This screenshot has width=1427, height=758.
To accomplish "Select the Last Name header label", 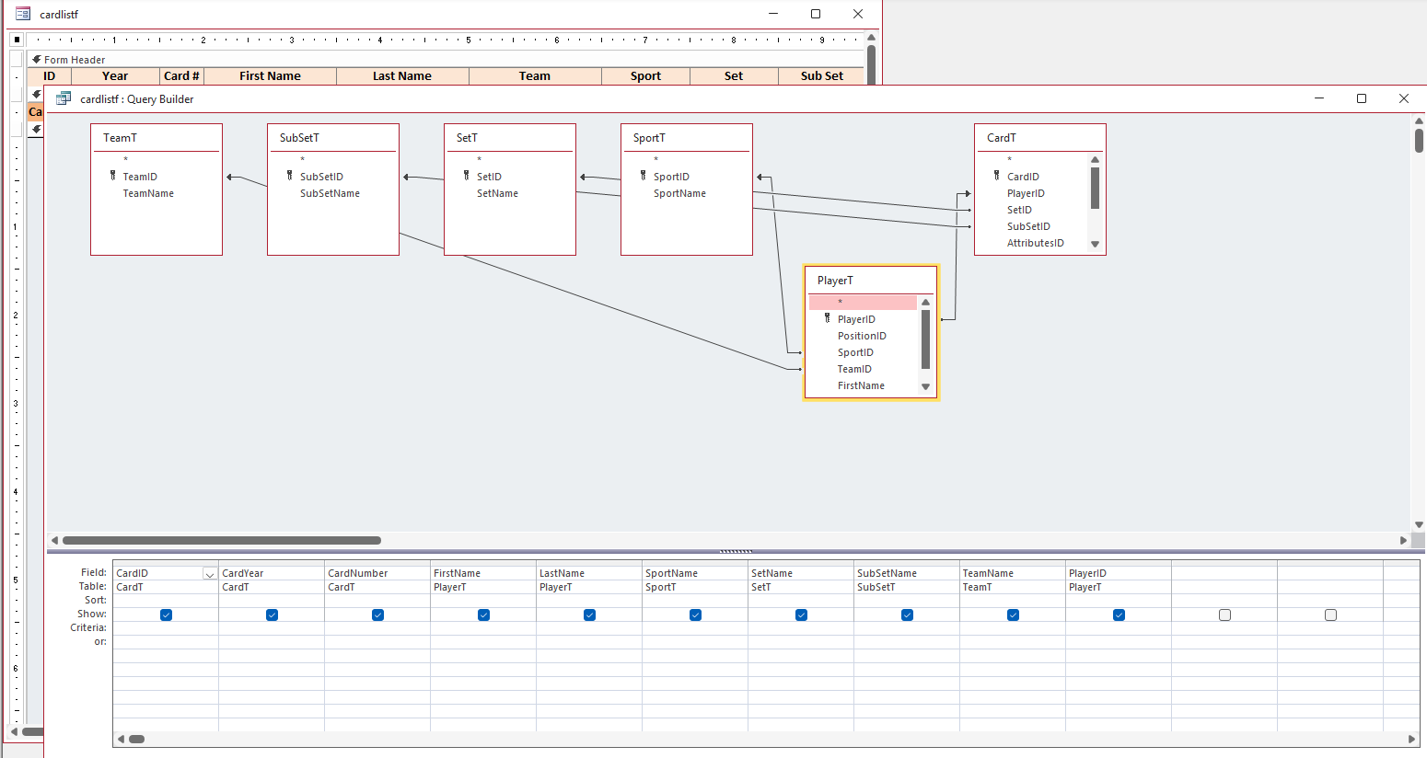I will click(402, 76).
